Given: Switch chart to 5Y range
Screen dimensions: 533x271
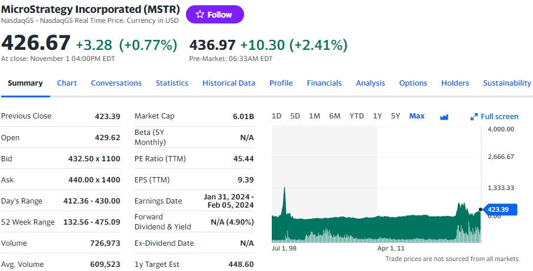Looking at the screenshot, I should click(395, 116).
